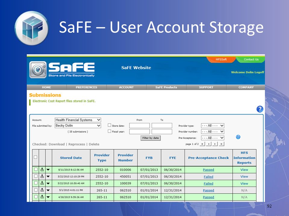Go to last page of submissions
289x216 pixels.
221,144
